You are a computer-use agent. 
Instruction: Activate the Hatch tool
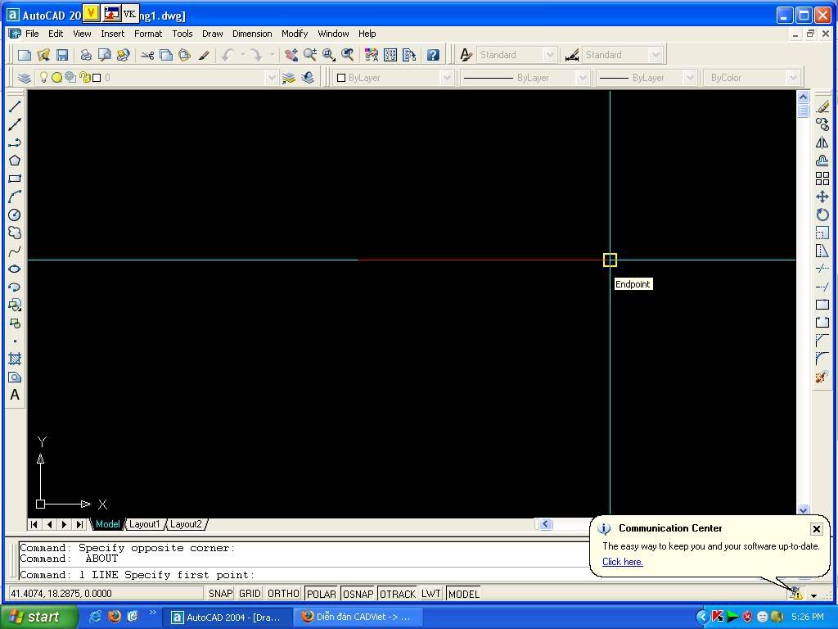15,359
